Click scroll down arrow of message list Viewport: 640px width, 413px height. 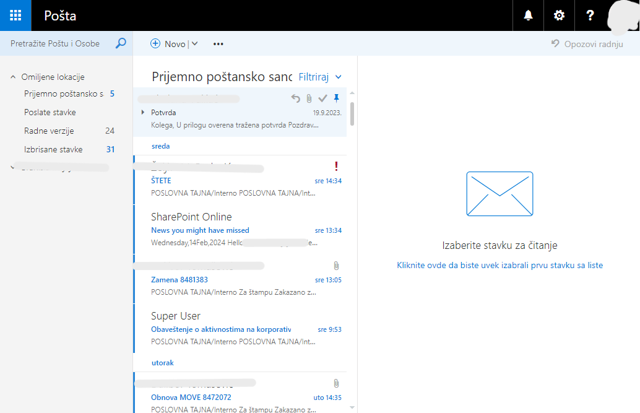click(x=352, y=407)
